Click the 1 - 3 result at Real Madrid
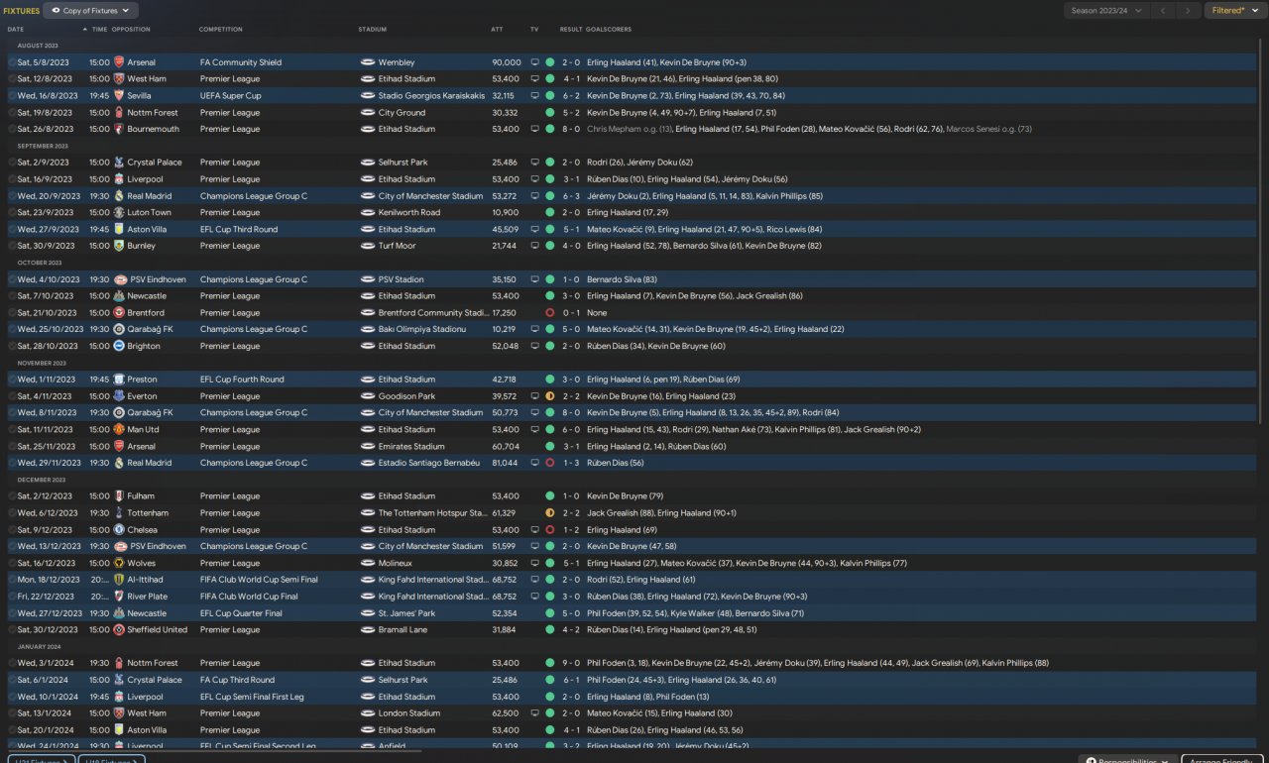Screen dimensions: 1269x763 coord(571,463)
